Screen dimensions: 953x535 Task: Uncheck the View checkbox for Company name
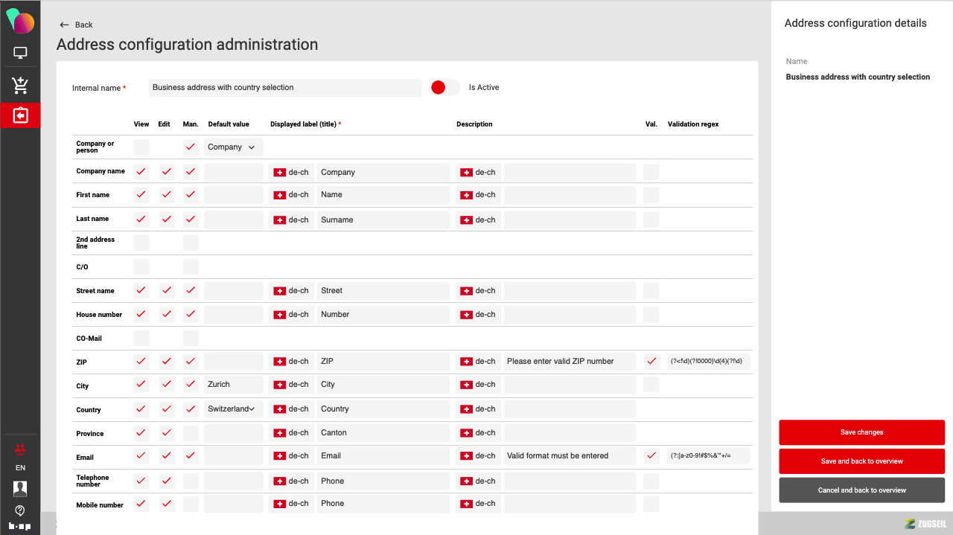point(141,172)
